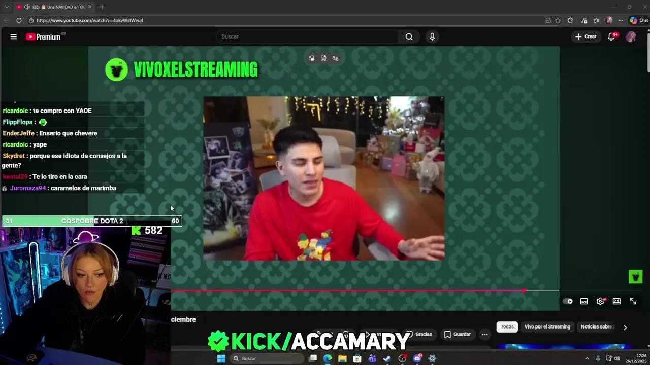This screenshot has height=365, width=650.
Task: Click the notes overlay icon above video
Action: click(x=323, y=58)
